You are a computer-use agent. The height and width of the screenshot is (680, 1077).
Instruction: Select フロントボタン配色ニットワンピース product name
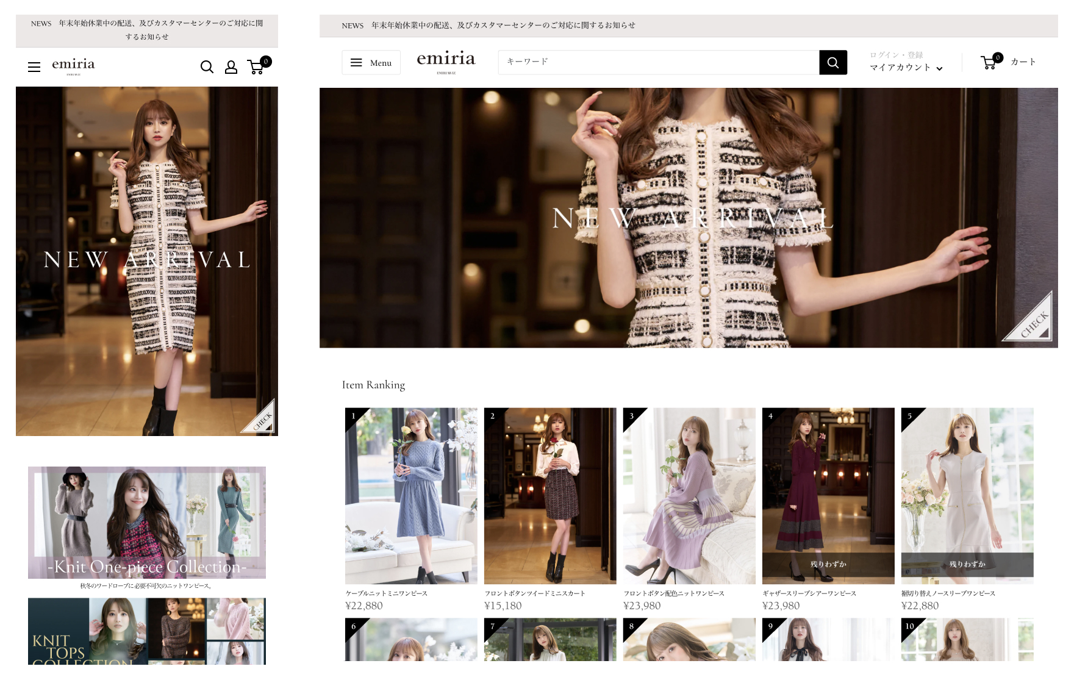pos(674,593)
